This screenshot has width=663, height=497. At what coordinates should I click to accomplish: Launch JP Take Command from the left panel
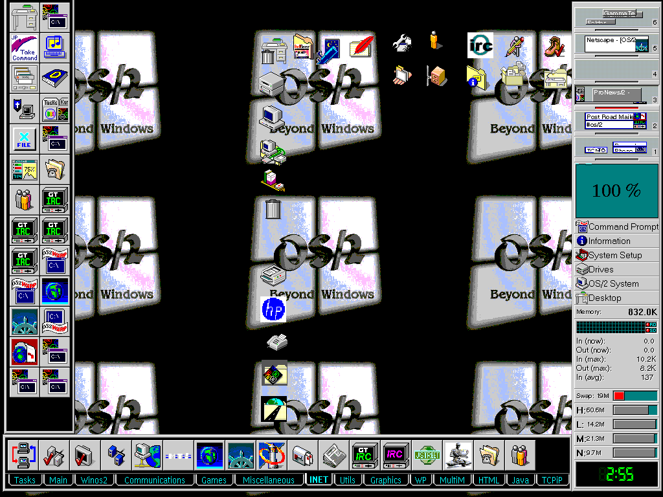tap(25, 48)
